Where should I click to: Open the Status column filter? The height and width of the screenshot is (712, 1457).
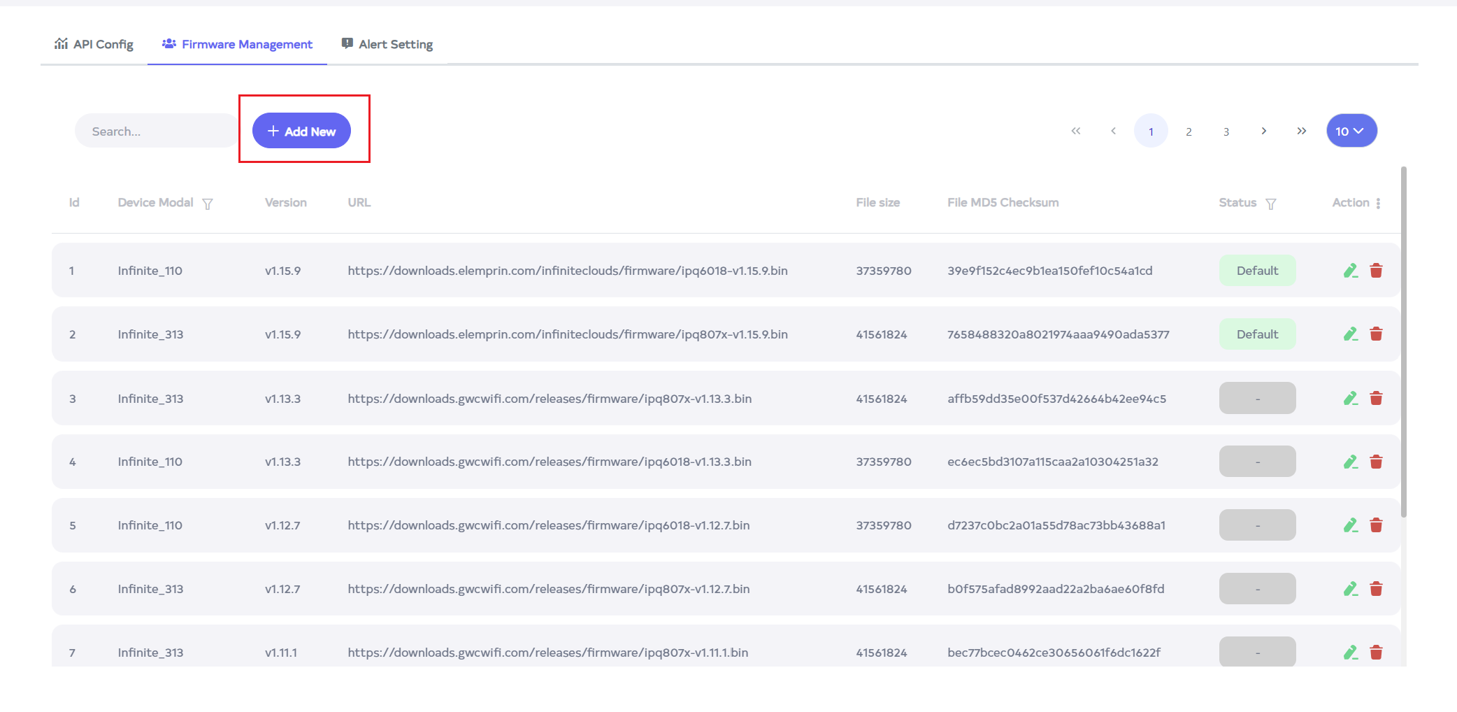click(x=1271, y=204)
